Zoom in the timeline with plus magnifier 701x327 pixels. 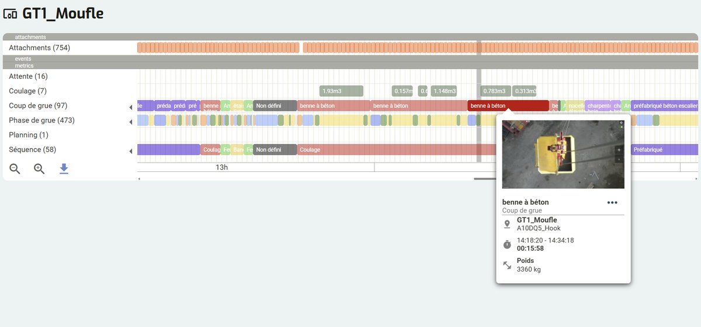point(39,169)
